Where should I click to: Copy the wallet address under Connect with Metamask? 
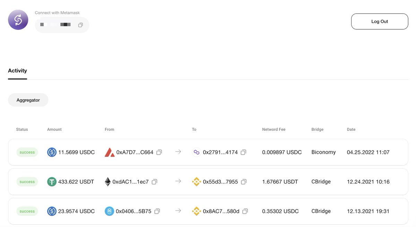tap(80, 25)
